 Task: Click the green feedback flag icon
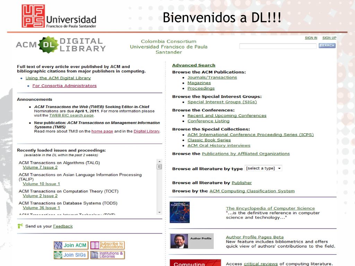pos(20,226)
